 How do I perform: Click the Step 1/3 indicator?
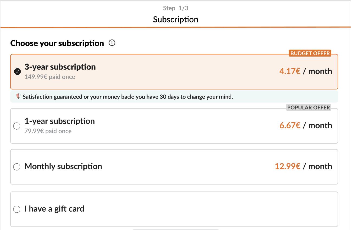[175, 8]
